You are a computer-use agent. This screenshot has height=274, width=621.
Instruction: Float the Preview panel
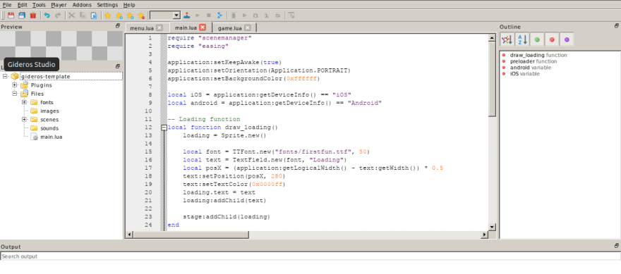point(118,25)
